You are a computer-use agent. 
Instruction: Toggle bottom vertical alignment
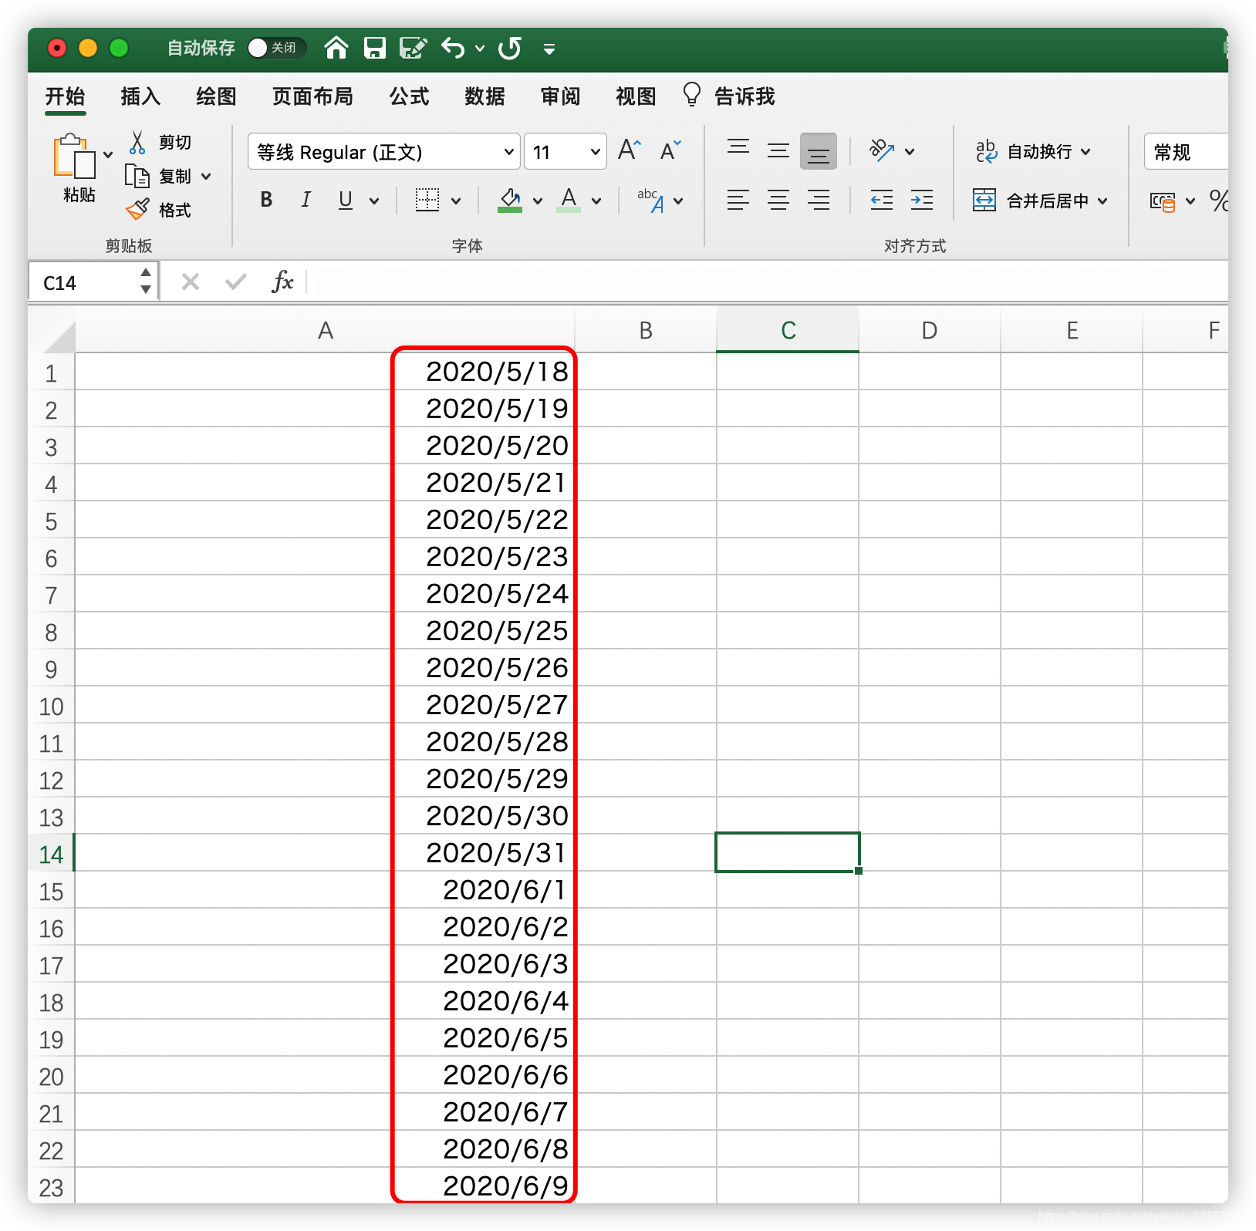tap(819, 150)
